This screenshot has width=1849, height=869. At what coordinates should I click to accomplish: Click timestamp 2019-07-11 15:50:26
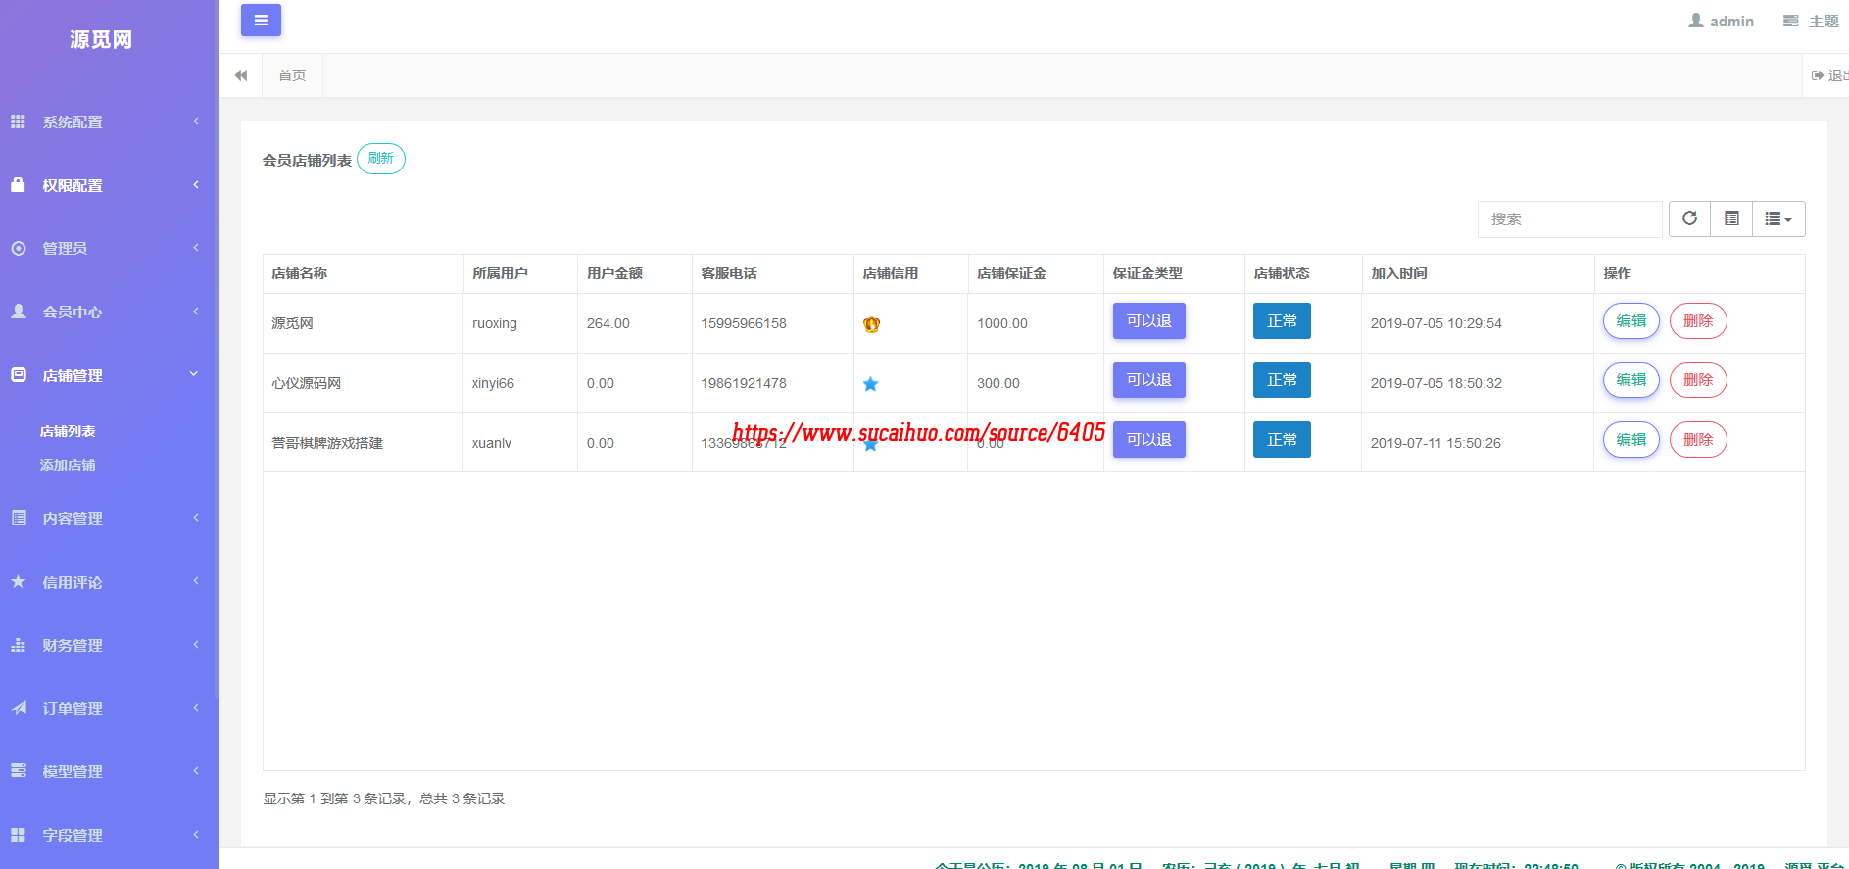point(1435,443)
